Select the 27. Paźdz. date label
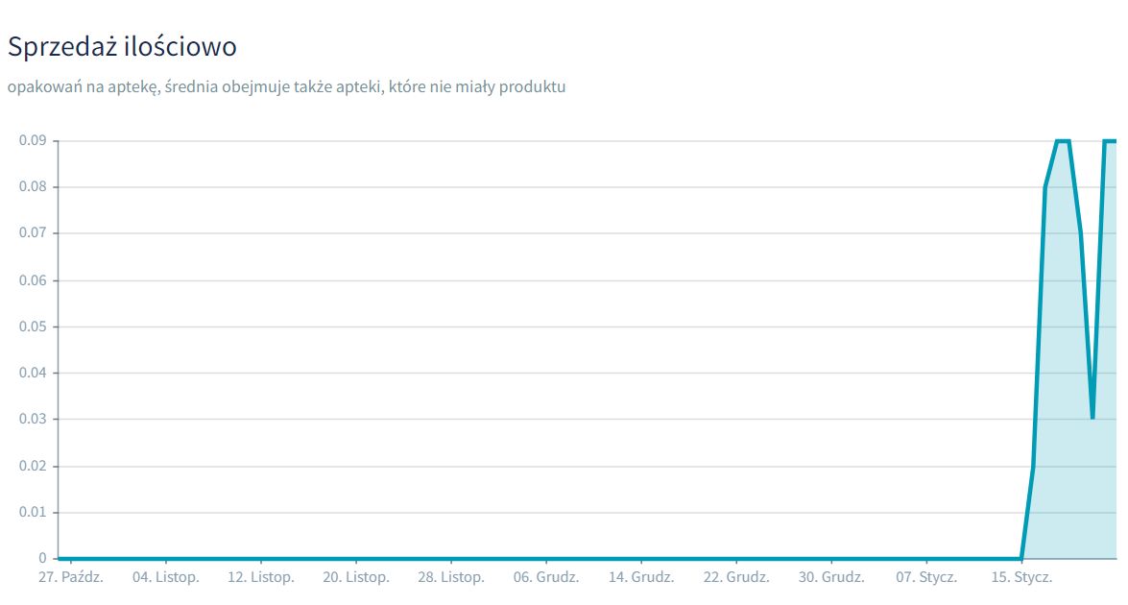This screenshot has width=1128, height=605. coord(70,578)
